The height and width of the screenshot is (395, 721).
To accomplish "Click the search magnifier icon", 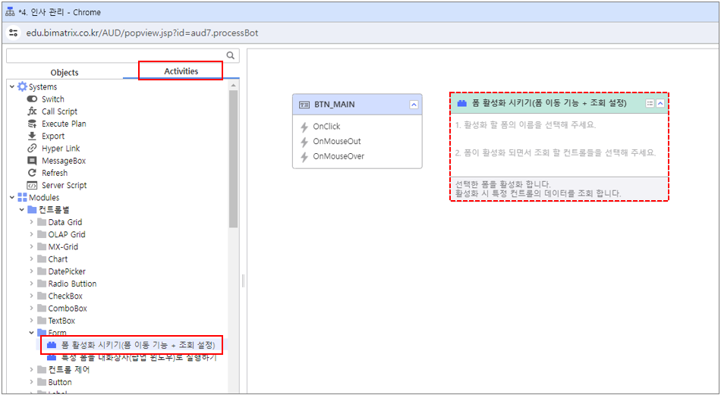I will [x=231, y=55].
